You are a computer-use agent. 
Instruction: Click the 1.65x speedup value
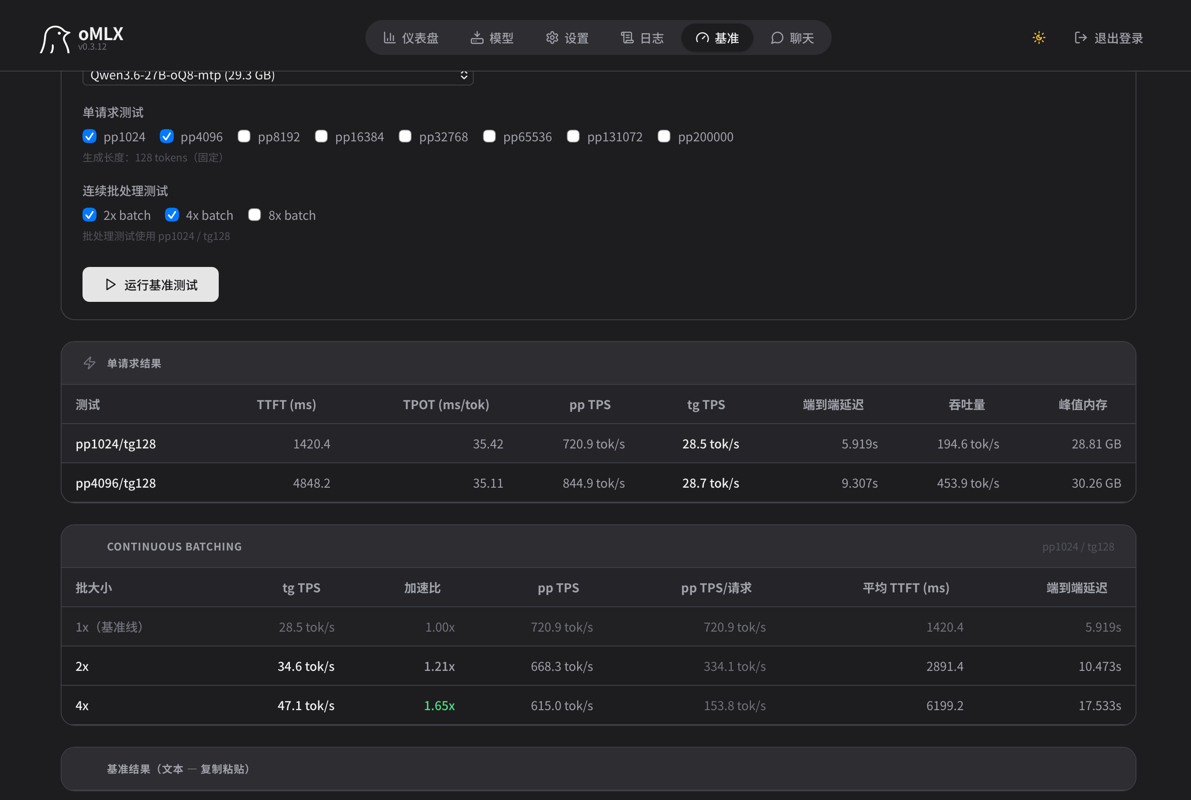click(440, 706)
